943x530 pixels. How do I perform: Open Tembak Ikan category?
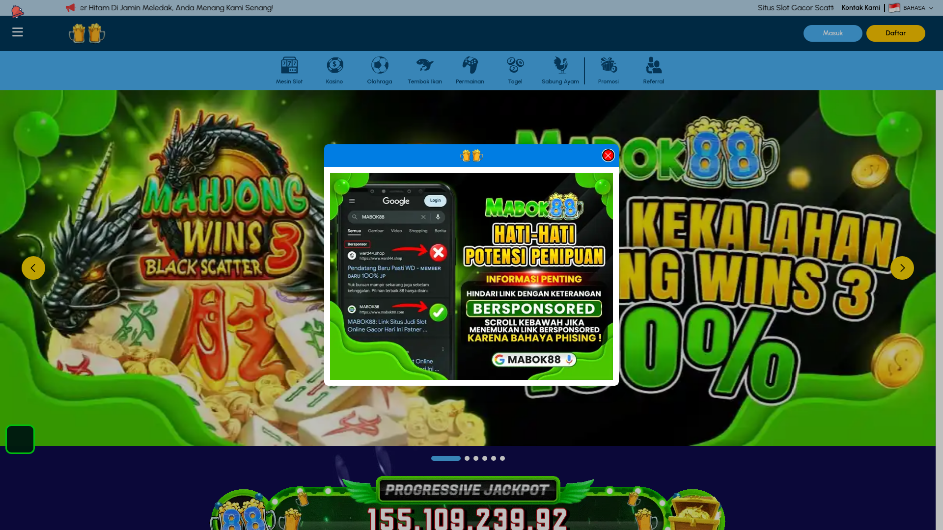[425, 71]
